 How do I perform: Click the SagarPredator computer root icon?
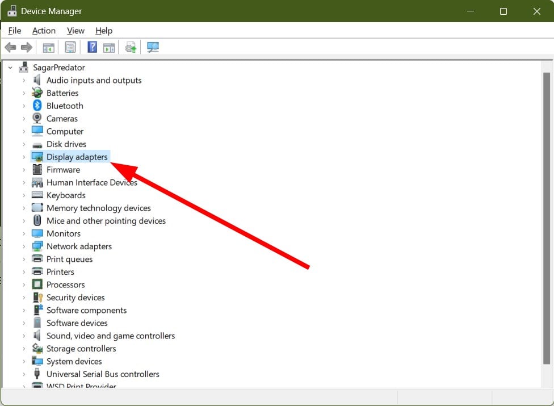pyautogui.click(x=24, y=67)
